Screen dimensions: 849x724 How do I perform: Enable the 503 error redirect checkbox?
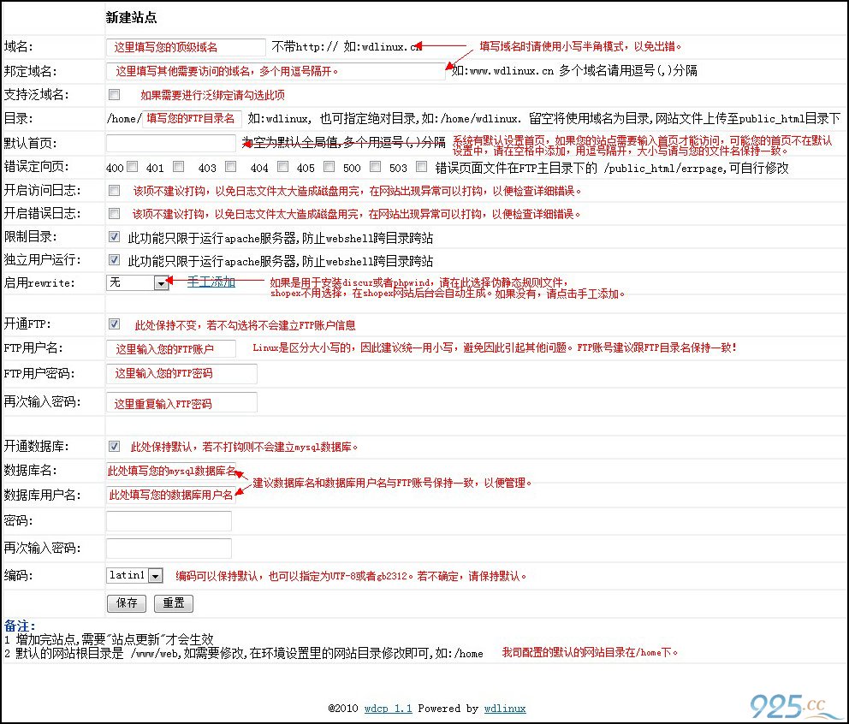tap(421, 167)
